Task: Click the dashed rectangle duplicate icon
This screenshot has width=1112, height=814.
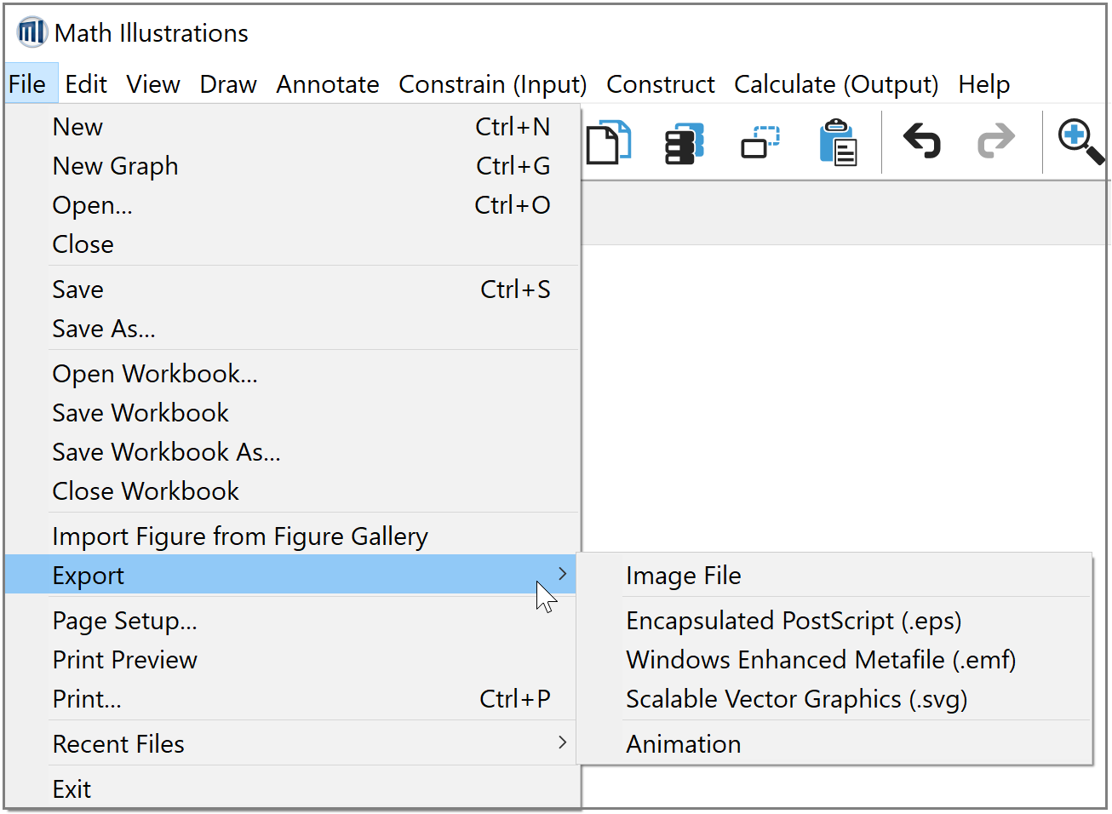Action: [x=759, y=142]
